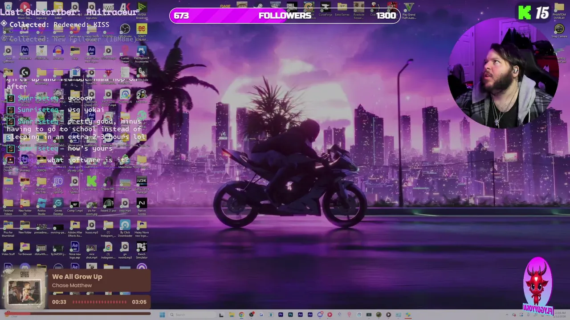Open NVIDIA Broadcast desktop icon

pyautogui.click(x=142, y=11)
